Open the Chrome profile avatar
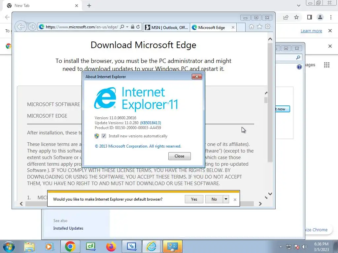Screen dimensions: 338x253 coord(320,17)
